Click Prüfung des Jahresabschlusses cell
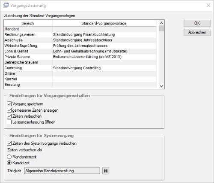This screenshot has width=214, height=183. [104, 46]
